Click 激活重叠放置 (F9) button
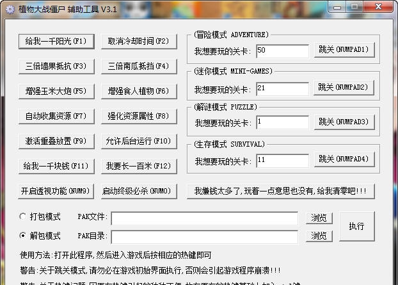This screenshot has width=398, height=285. coord(56,141)
